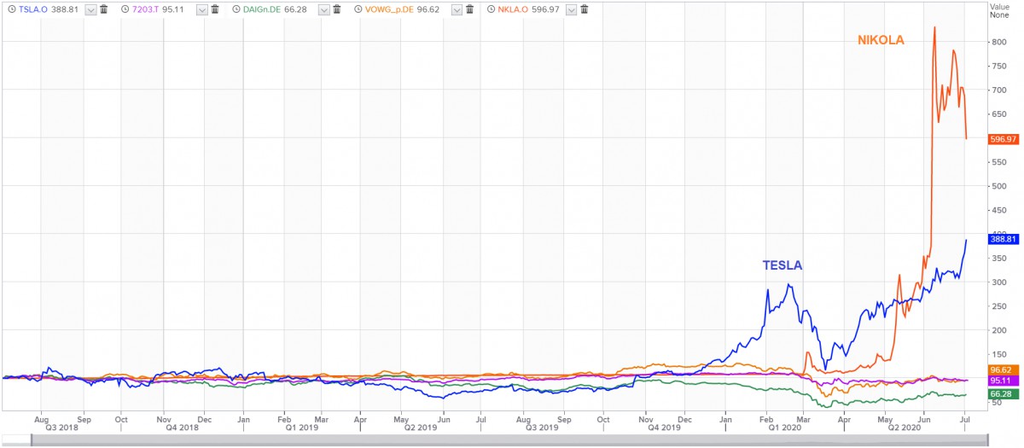Expand the VOWG_p.DE series options dropdown

tap(457, 9)
